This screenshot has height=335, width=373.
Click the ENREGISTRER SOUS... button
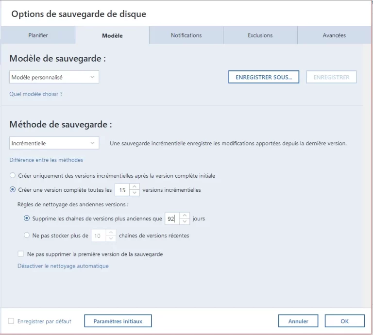pos(264,77)
